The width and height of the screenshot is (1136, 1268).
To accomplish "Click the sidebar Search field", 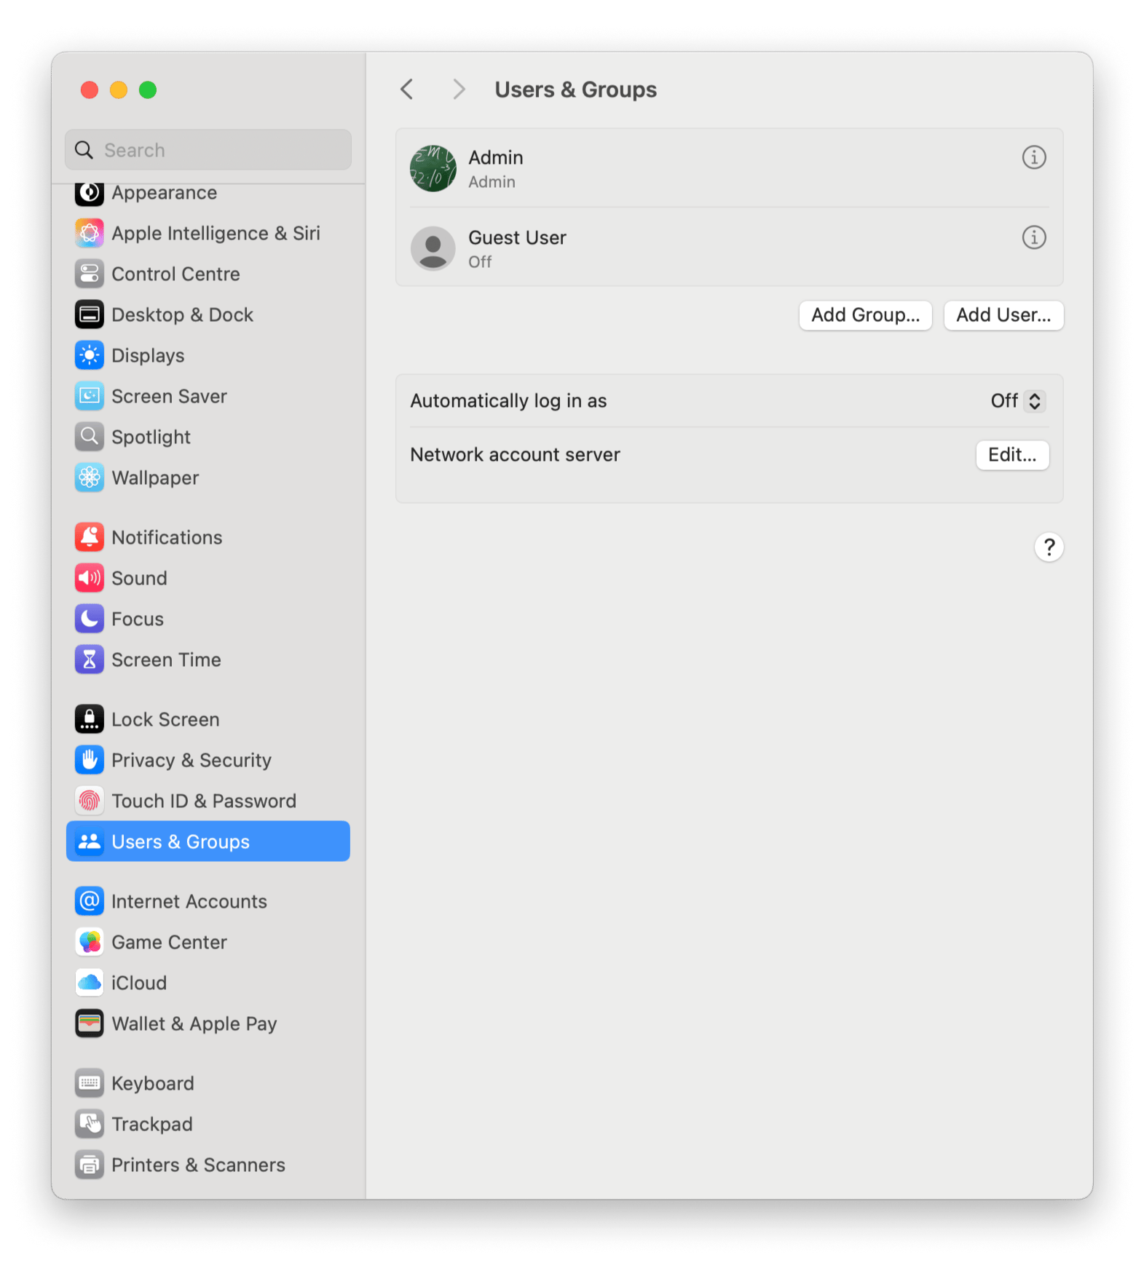I will point(208,150).
